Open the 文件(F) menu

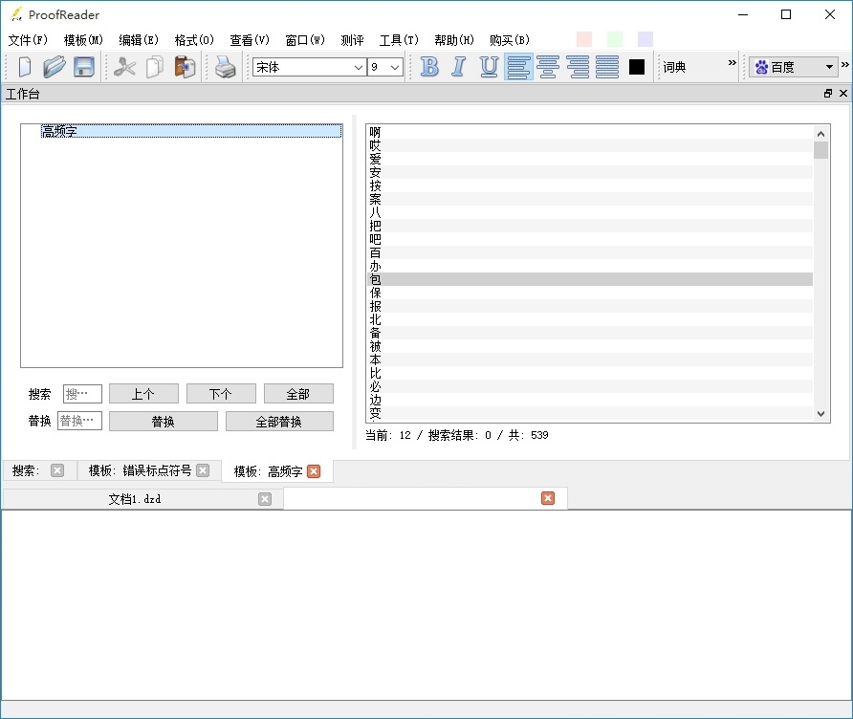(x=29, y=40)
